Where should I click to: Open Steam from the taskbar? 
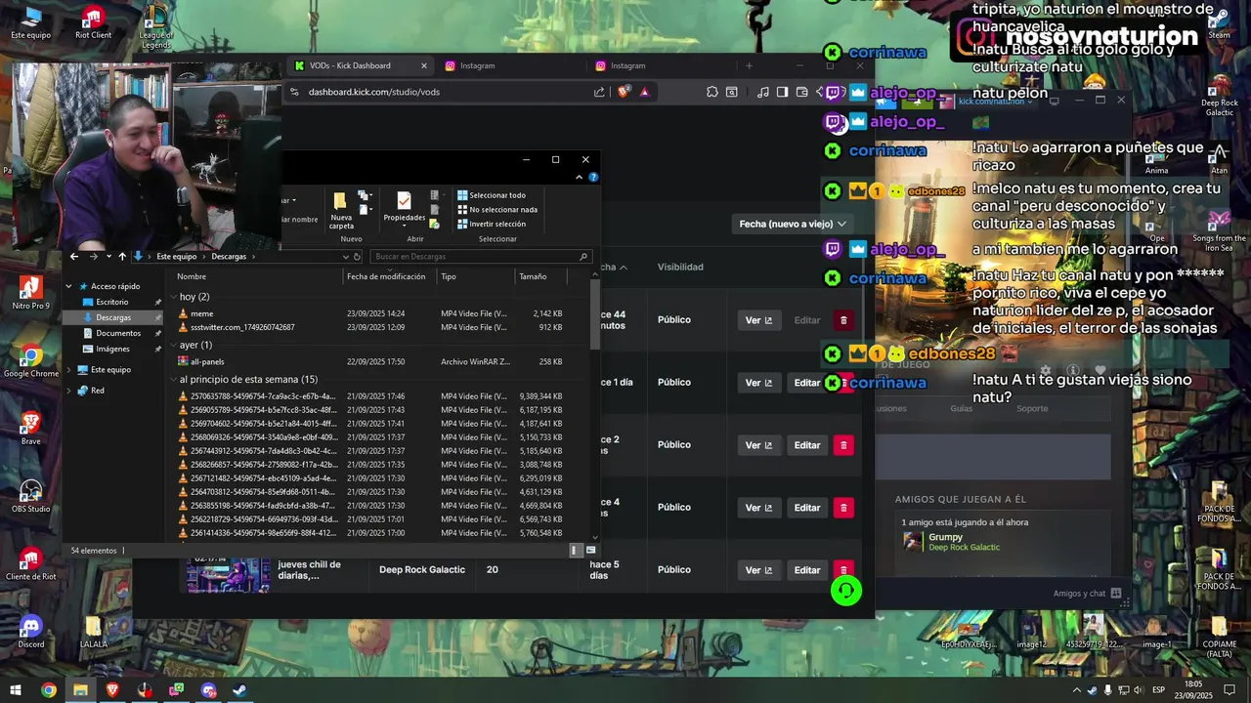240,690
